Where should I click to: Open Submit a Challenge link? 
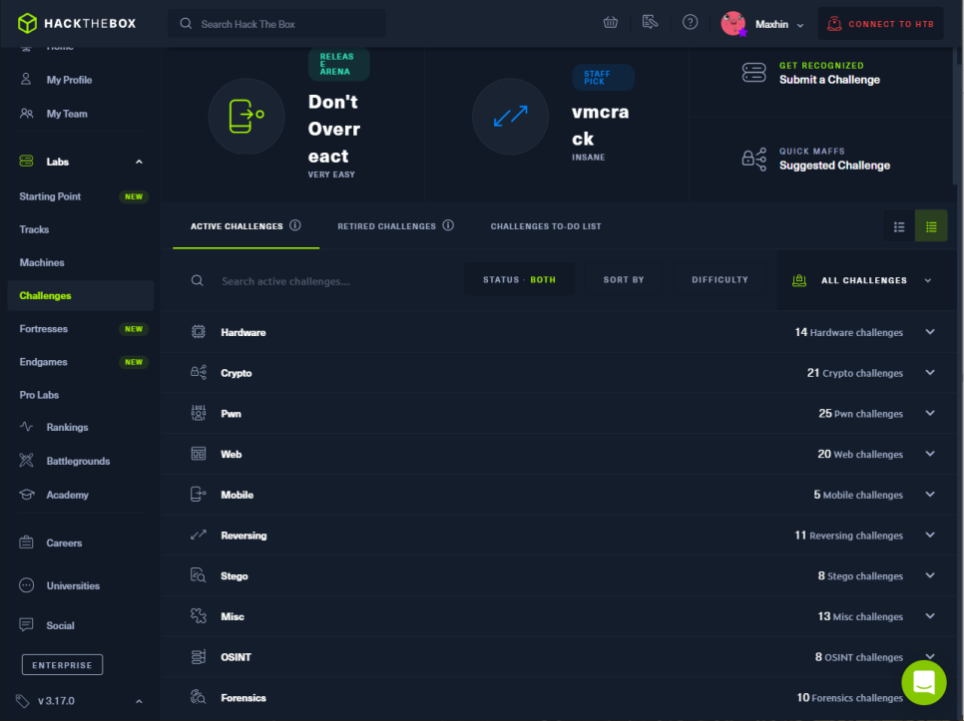click(x=829, y=79)
